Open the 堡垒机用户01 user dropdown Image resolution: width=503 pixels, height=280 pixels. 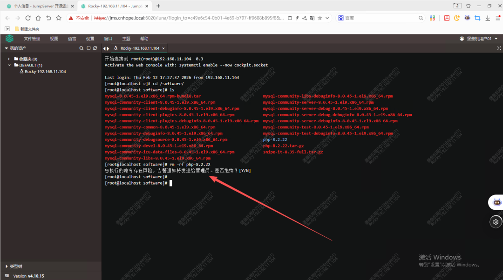pos(478,39)
